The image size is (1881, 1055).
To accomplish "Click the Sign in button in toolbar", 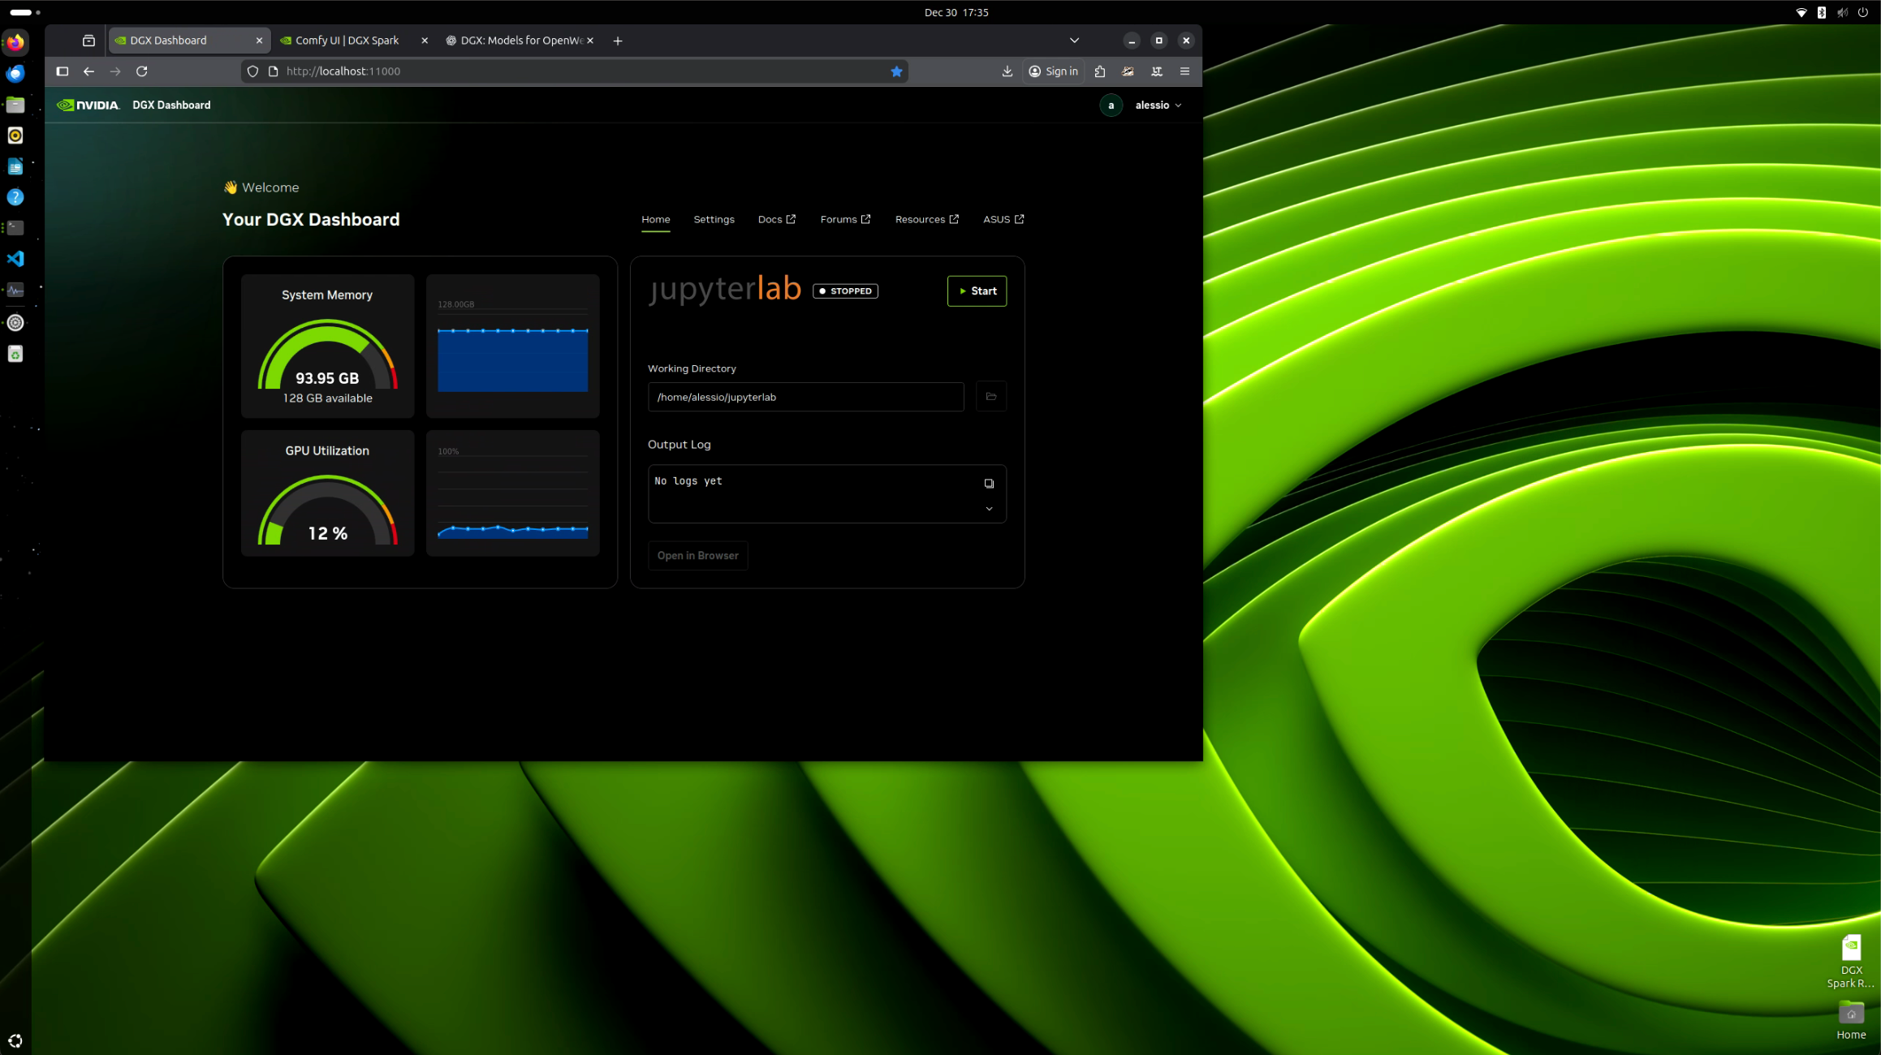I will click(1053, 71).
